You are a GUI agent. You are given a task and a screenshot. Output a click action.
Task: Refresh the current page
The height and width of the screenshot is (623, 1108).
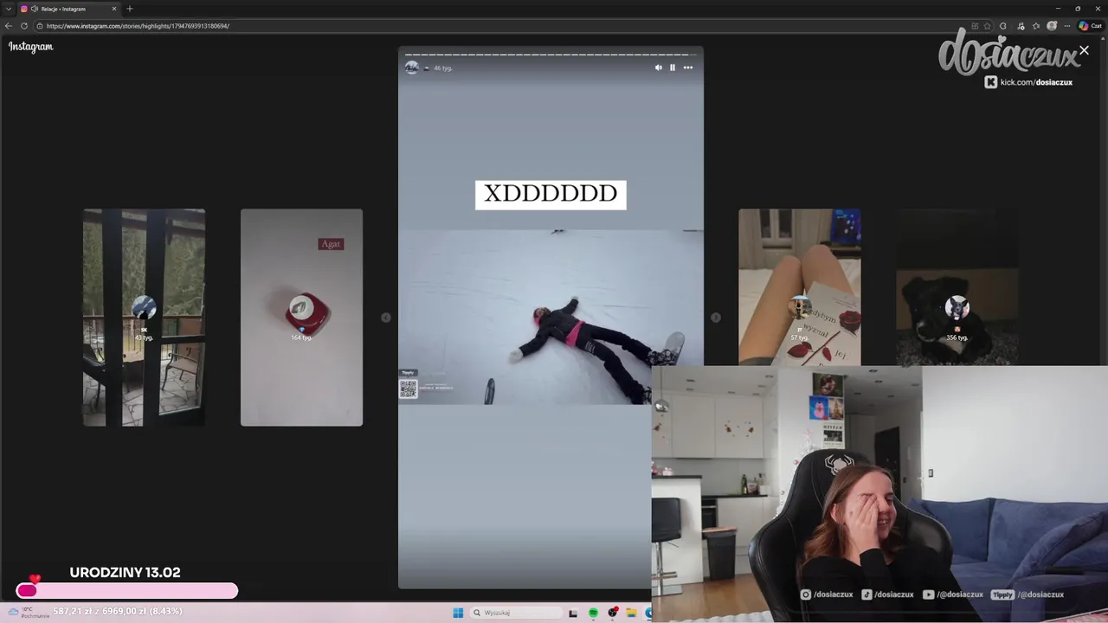click(24, 26)
